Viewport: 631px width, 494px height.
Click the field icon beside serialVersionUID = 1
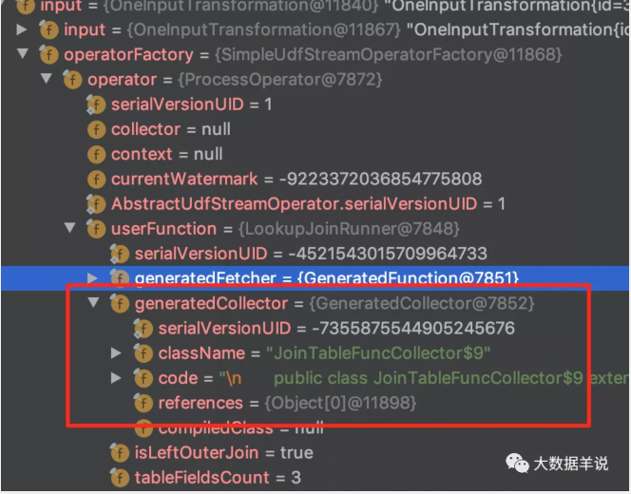coord(96,104)
